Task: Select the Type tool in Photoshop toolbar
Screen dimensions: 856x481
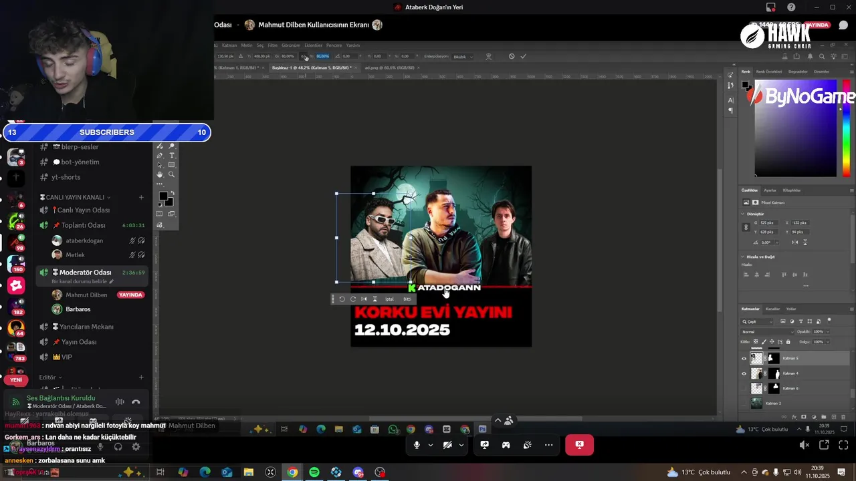Action: (x=172, y=156)
